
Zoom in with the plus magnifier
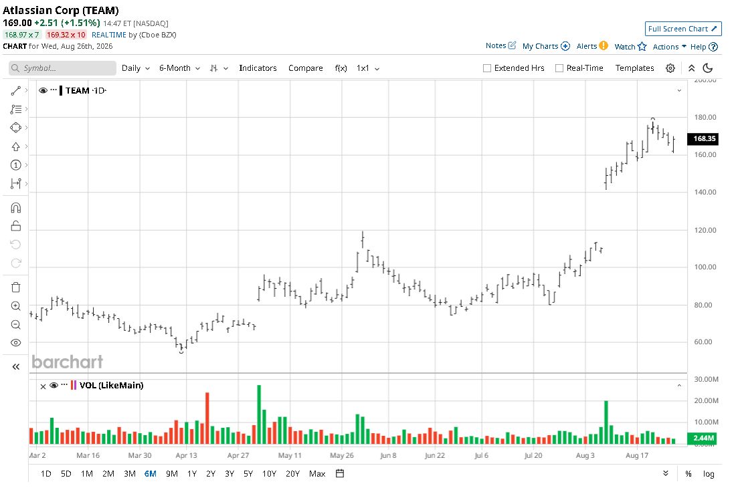click(15, 306)
